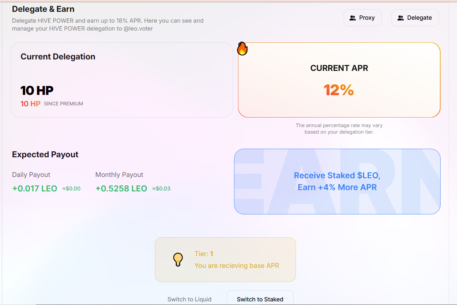
Task: Click the Tier: 1 label
Action: (x=204, y=254)
